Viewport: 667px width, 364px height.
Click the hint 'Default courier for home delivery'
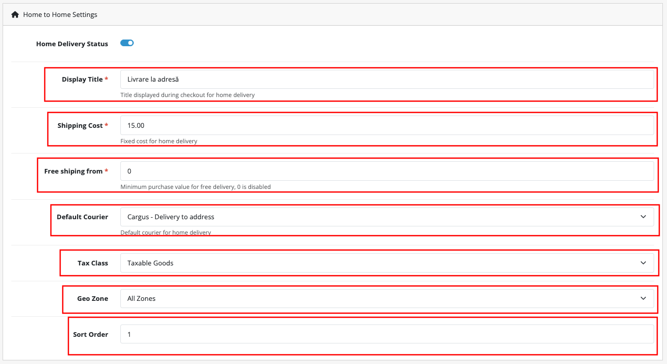coord(166,233)
